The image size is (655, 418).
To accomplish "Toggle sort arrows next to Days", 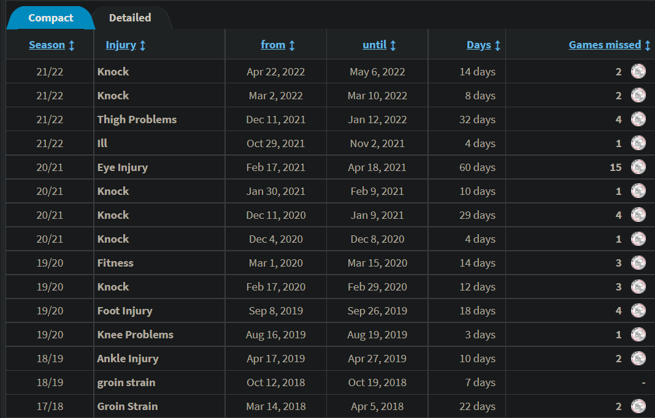I will (497, 45).
